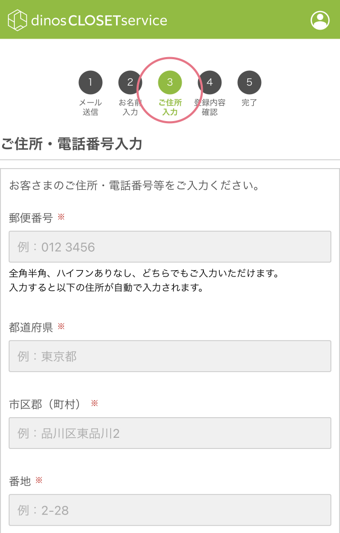Click the 番地 street number input field
Image resolution: width=340 pixels, height=533 pixels.
point(169,510)
